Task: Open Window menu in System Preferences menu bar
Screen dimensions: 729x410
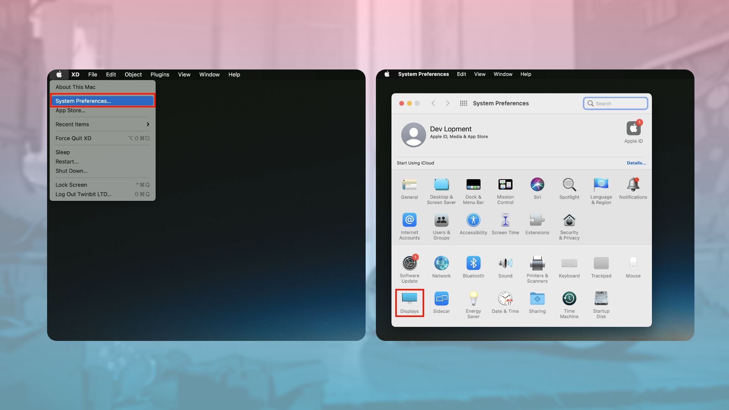Action: [x=503, y=74]
